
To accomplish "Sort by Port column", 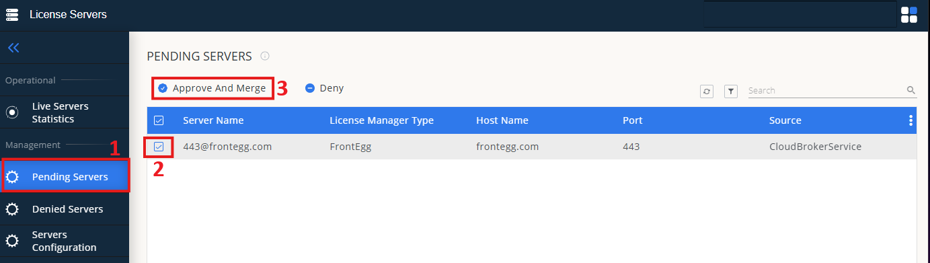I will pyautogui.click(x=632, y=120).
